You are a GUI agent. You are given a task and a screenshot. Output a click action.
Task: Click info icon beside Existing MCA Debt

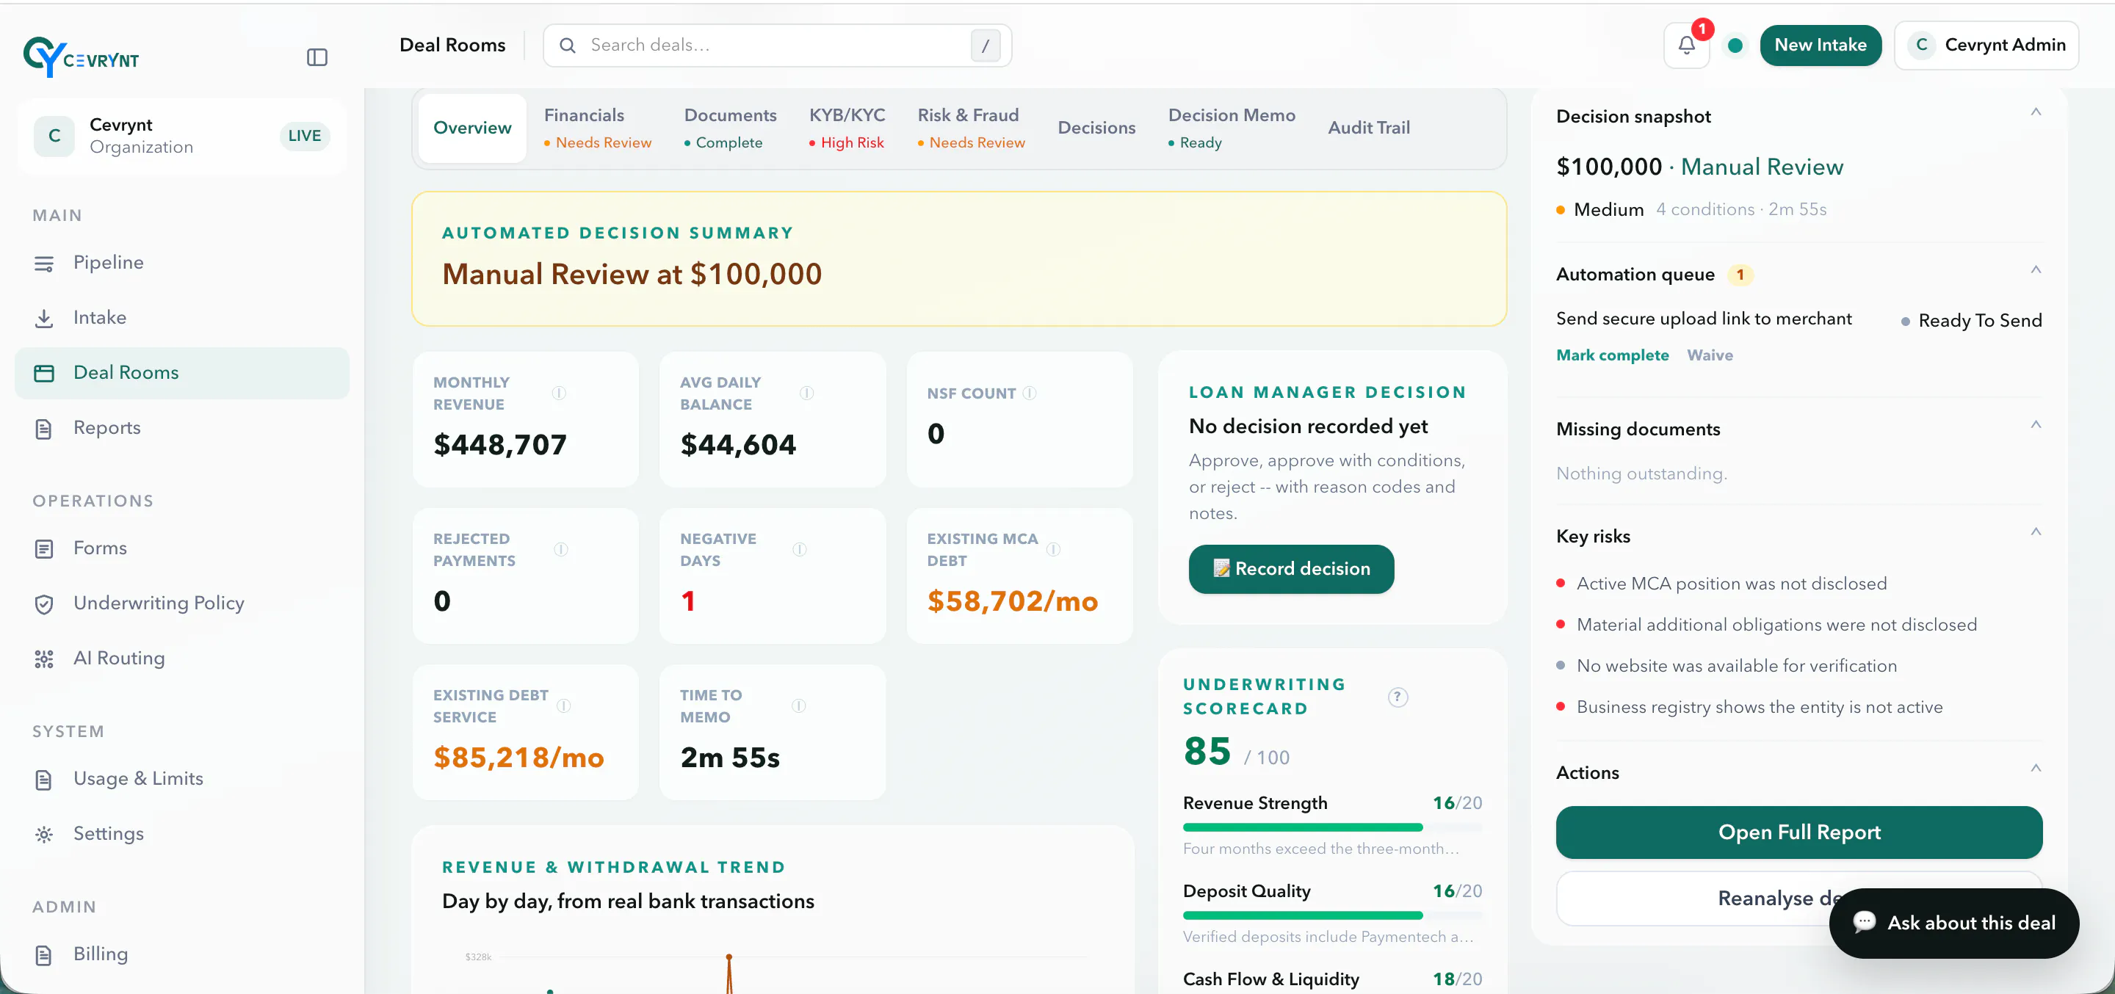click(1053, 549)
